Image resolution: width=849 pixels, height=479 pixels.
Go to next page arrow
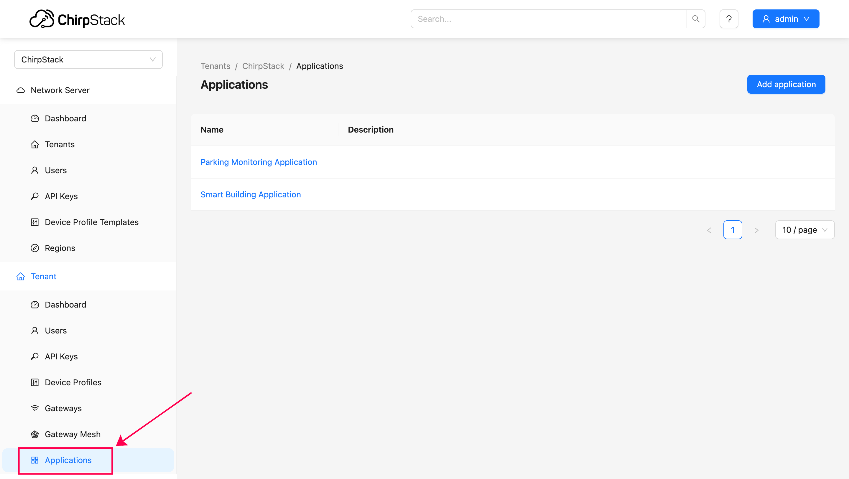tap(756, 230)
